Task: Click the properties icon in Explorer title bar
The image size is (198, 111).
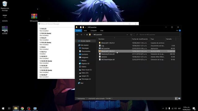Action: point(80,27)
